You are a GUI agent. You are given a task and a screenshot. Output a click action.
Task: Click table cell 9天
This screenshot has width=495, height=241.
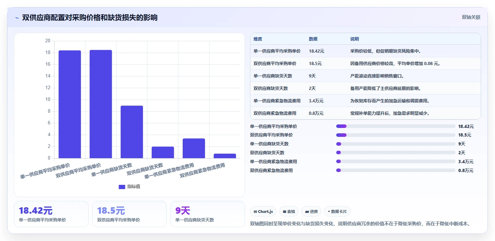pyautogui.click(x=312, y=76)
